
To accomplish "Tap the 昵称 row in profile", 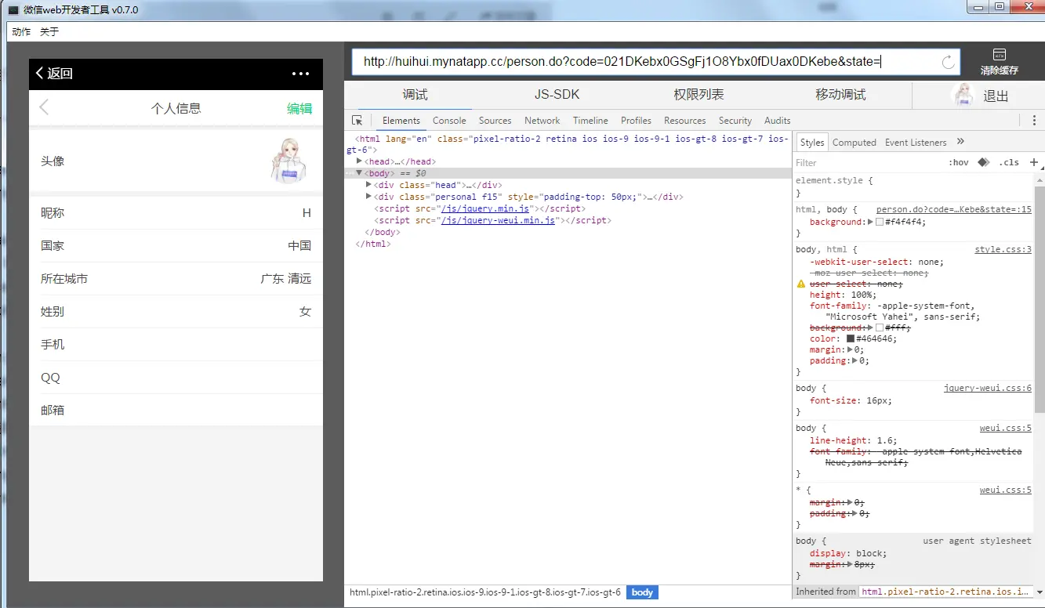I will pyautogui.click(x=176, y=213).
